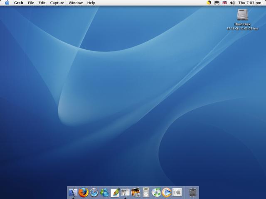Click the 37.13 GB free space text

242,29
